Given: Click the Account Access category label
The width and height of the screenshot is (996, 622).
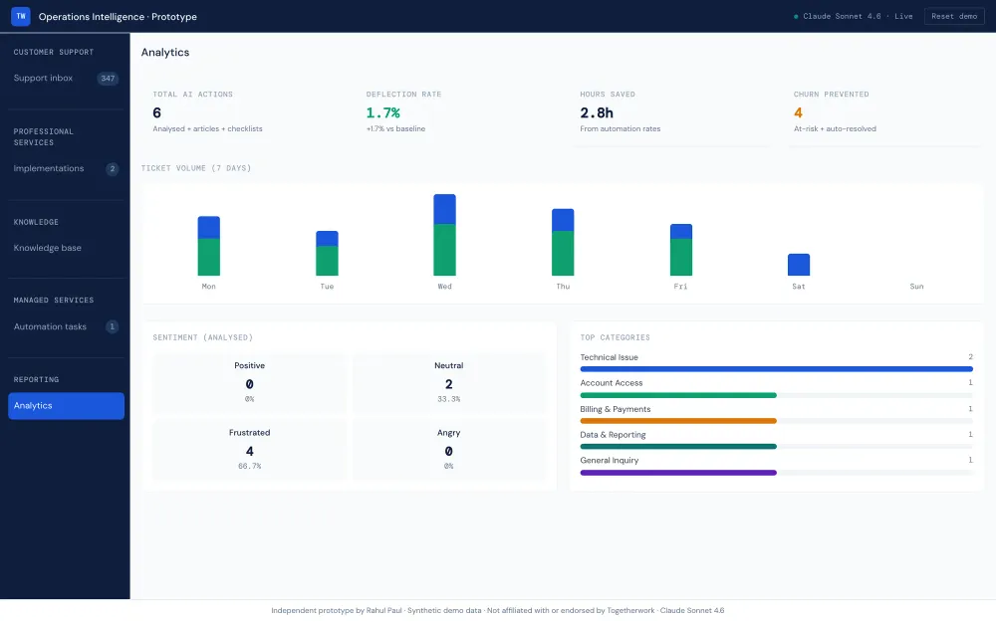Looking at the screenshot, I should click(612, 383).
